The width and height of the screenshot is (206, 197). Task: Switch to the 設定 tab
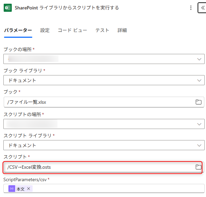(45, 30)
